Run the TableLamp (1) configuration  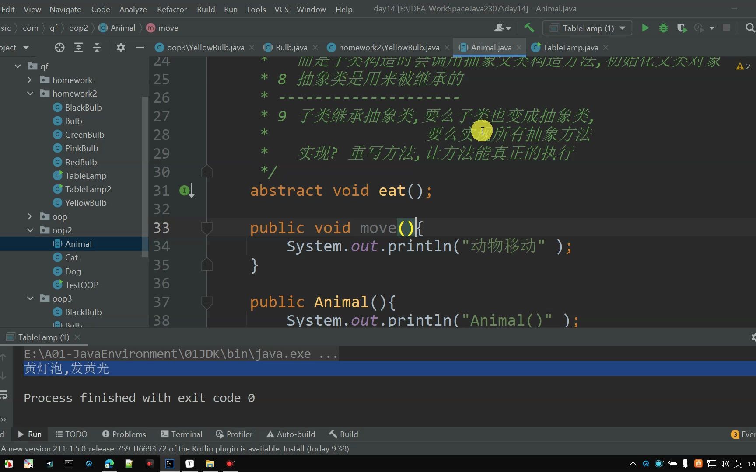pos(645,28)
